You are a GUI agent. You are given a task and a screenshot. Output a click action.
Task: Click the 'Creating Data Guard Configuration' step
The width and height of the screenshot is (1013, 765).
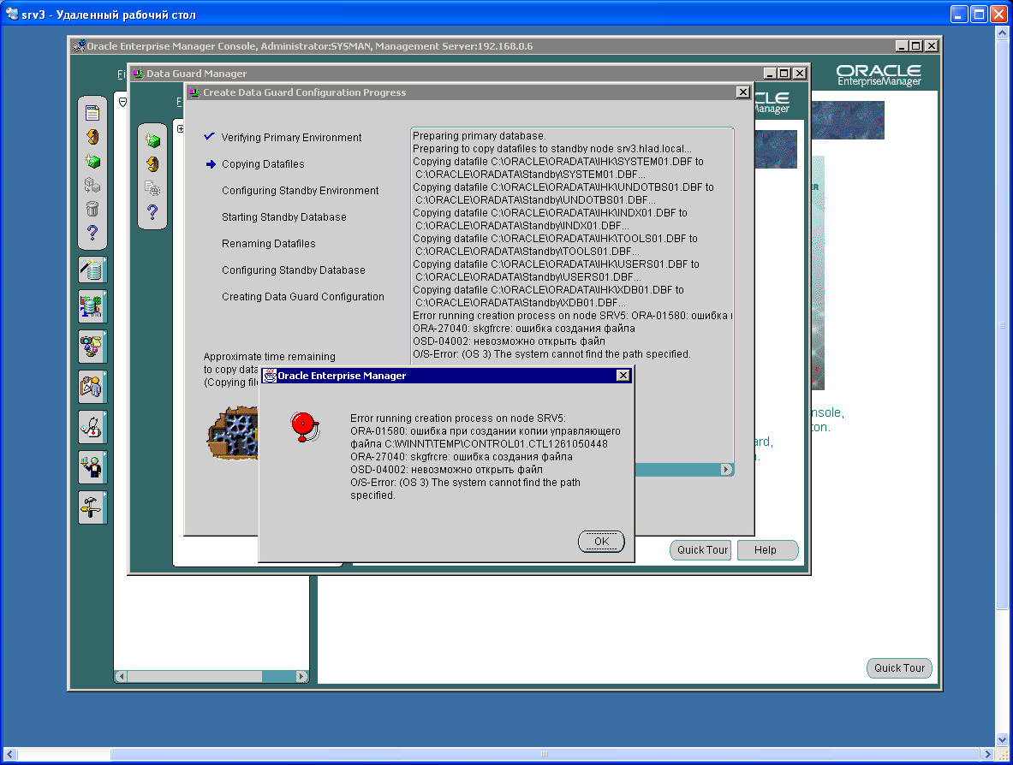tap(303, 296)
